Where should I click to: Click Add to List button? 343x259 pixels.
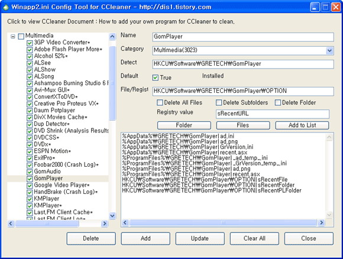[302, 125]
